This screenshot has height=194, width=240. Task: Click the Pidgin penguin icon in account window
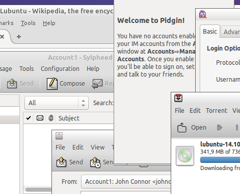click(x=203, y=14)
